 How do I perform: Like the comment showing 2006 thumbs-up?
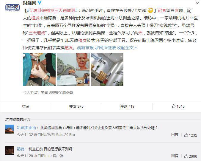(x=191, y=156)
